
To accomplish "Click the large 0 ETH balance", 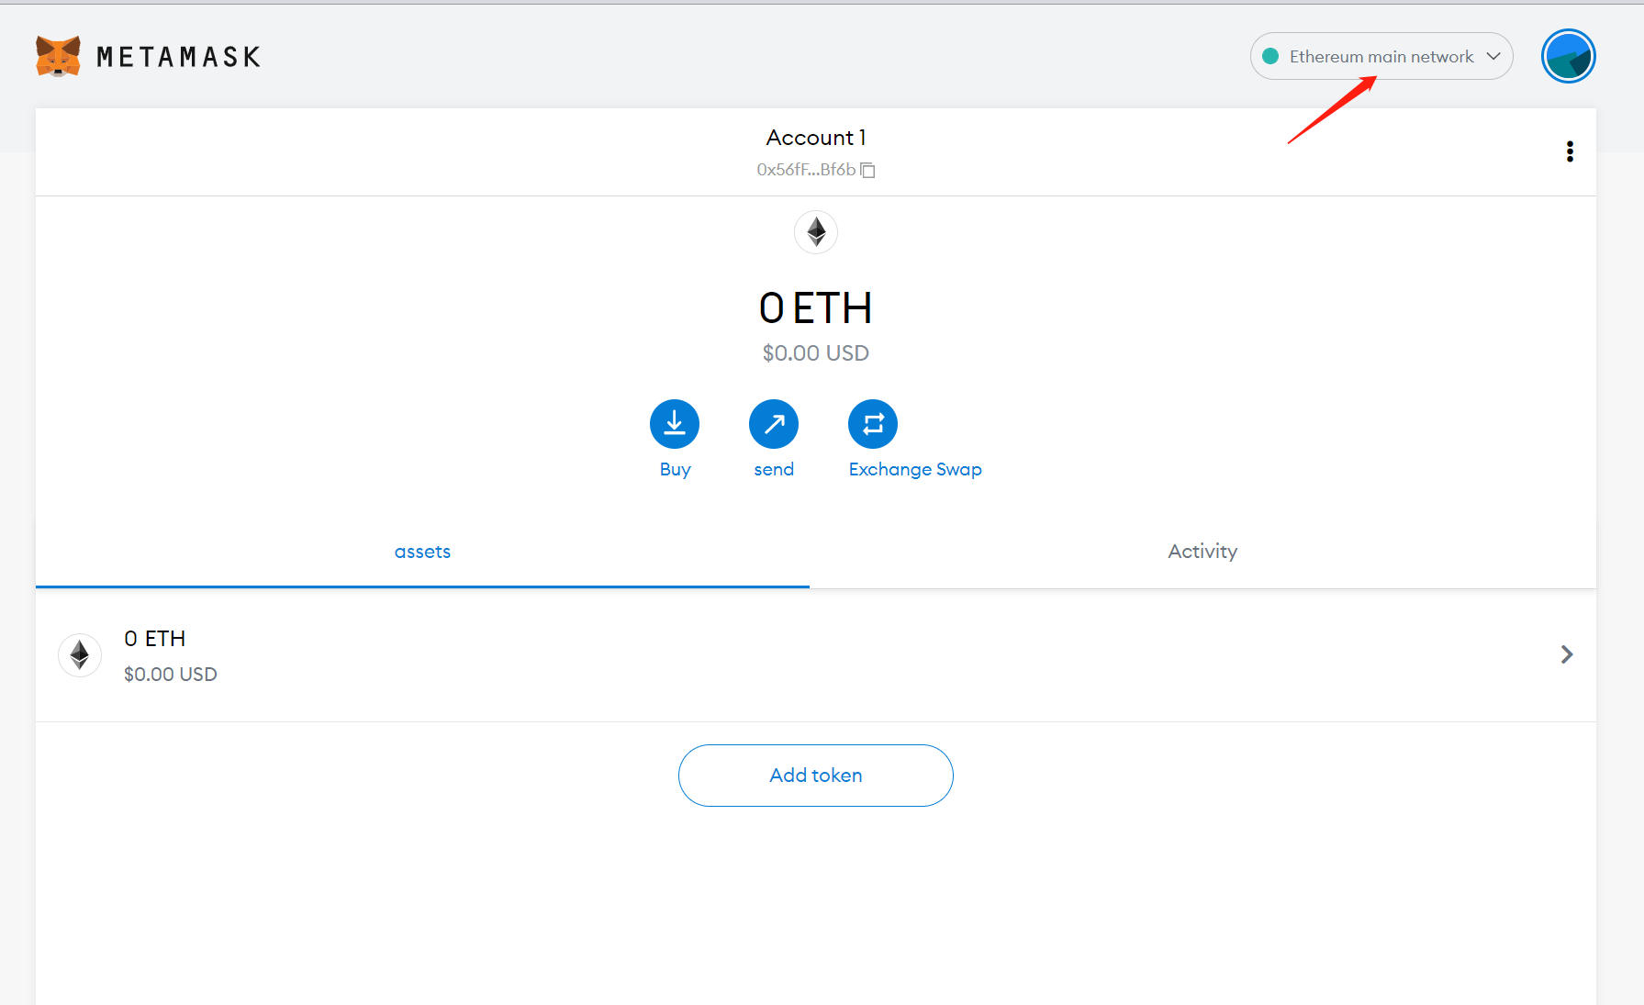I will (x=816, y=308).
